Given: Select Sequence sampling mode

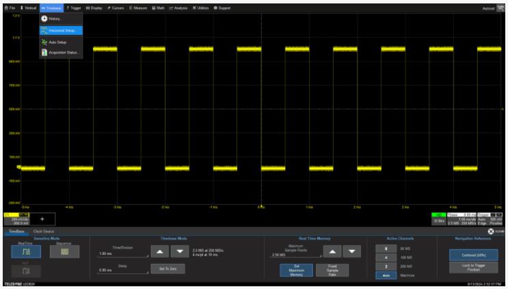Looking at the screenshot, I should (64, 252).
